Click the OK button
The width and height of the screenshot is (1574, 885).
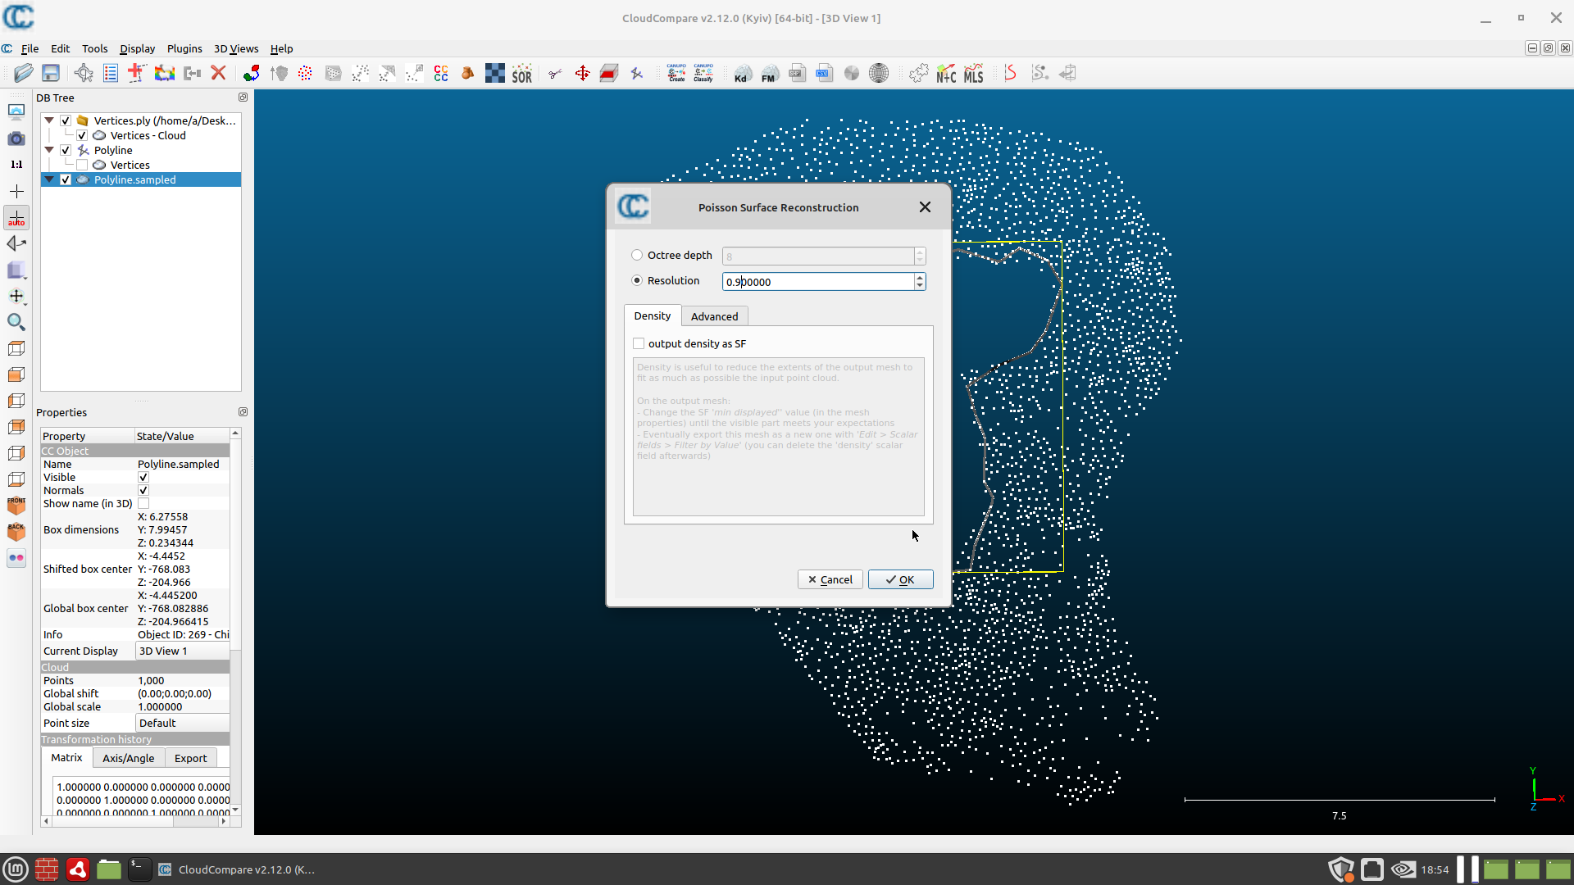pyautogui.click(x=900, y=579)
